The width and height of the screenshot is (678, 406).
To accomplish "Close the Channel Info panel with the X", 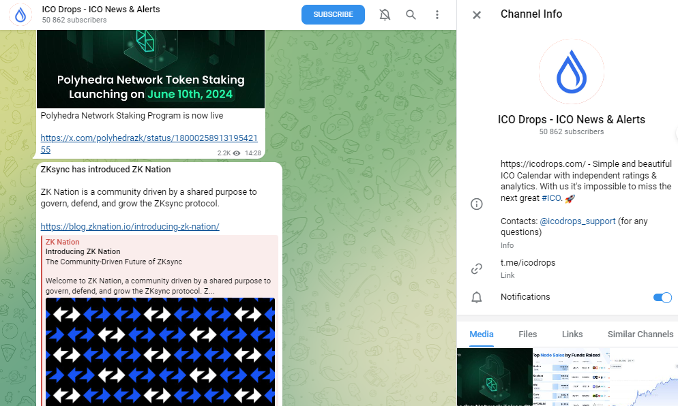I will (476, 14).
